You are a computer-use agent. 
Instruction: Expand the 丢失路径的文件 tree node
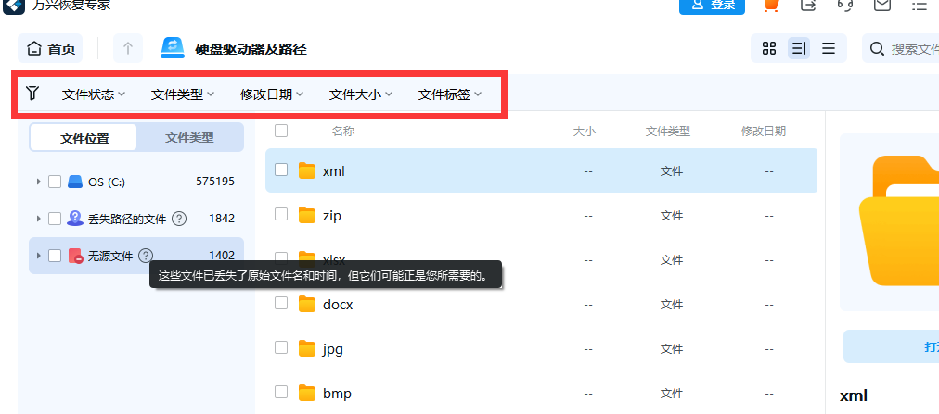[38, 218]
